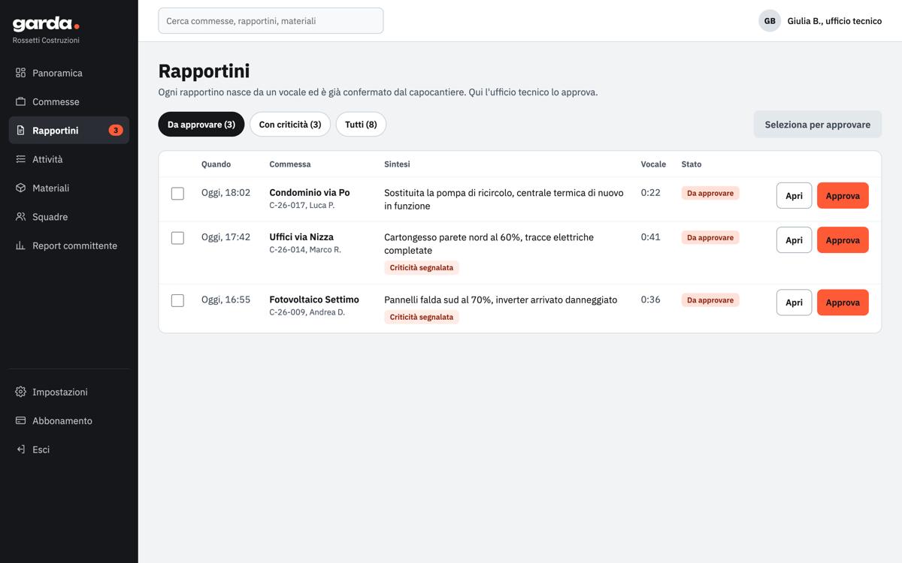
Task: Click the Abbonamento card icon
Action: (x=20, y=420)
